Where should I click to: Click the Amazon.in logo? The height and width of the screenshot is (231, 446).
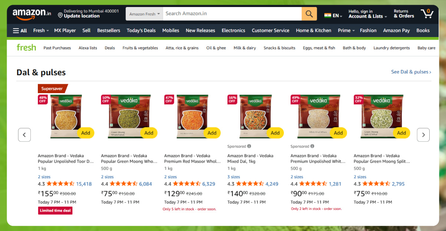32,14
